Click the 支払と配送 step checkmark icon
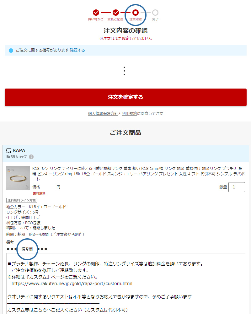251x314 pixels. click(115, 13)
